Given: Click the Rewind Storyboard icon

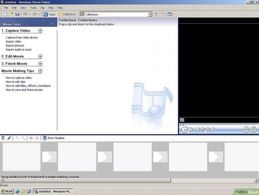Looking at the screenshot, I should pos(31,138).
